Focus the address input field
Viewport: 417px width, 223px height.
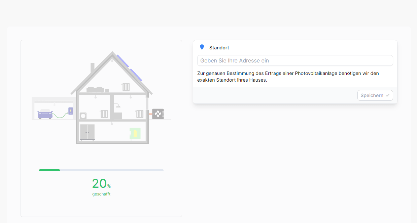pos(295,60)
